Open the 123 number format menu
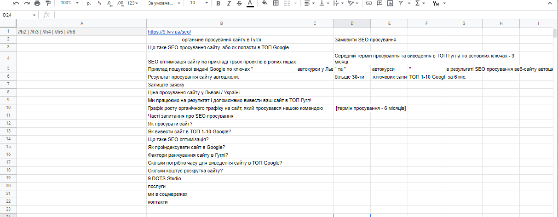Viewport: 558px width, 217px height. click(133, 3)
